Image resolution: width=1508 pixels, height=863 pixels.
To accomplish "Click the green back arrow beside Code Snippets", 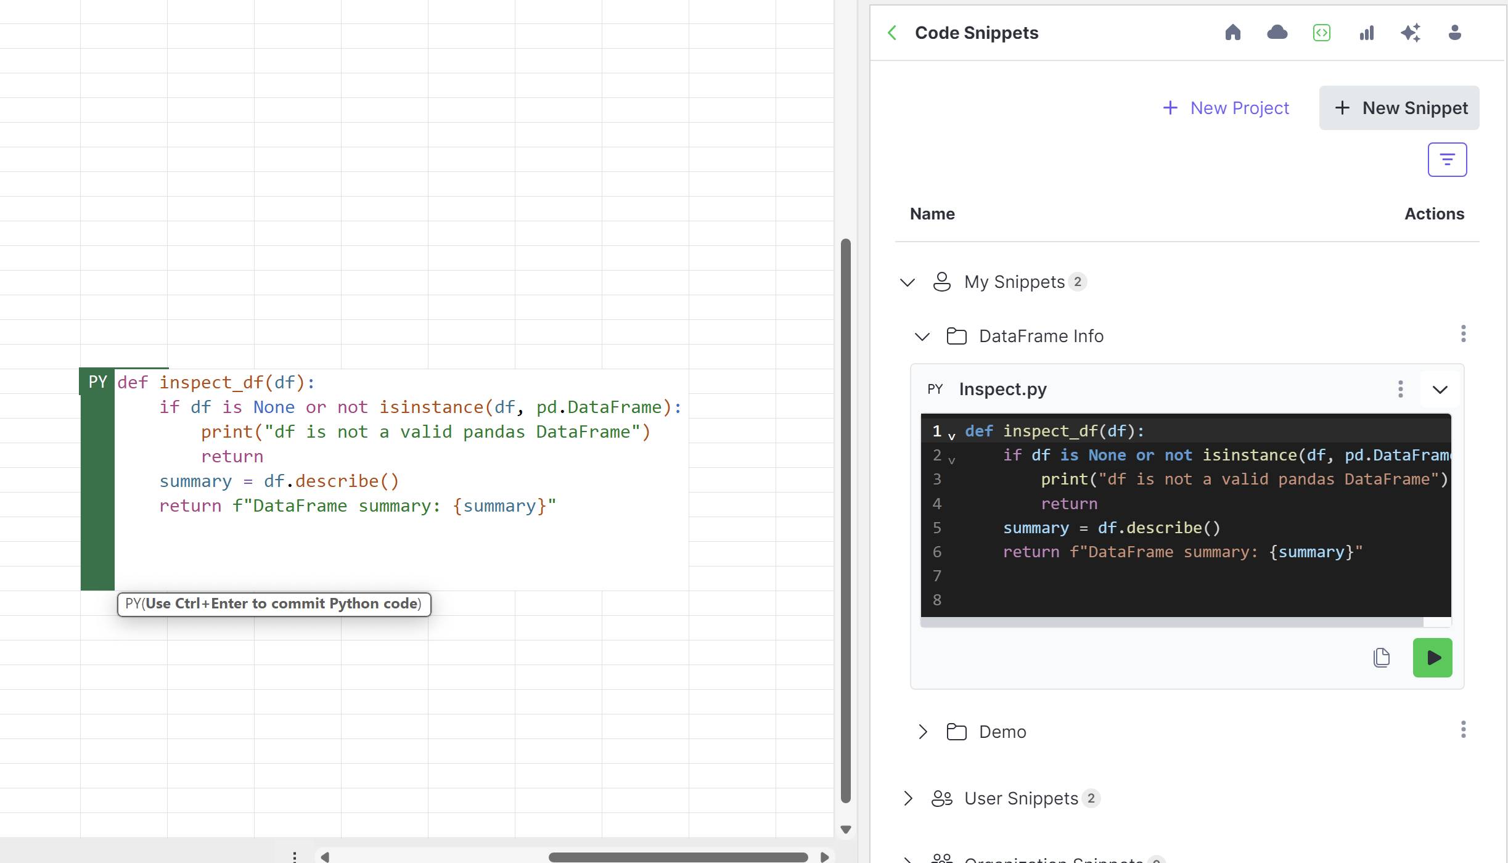I will coord(892,33).
